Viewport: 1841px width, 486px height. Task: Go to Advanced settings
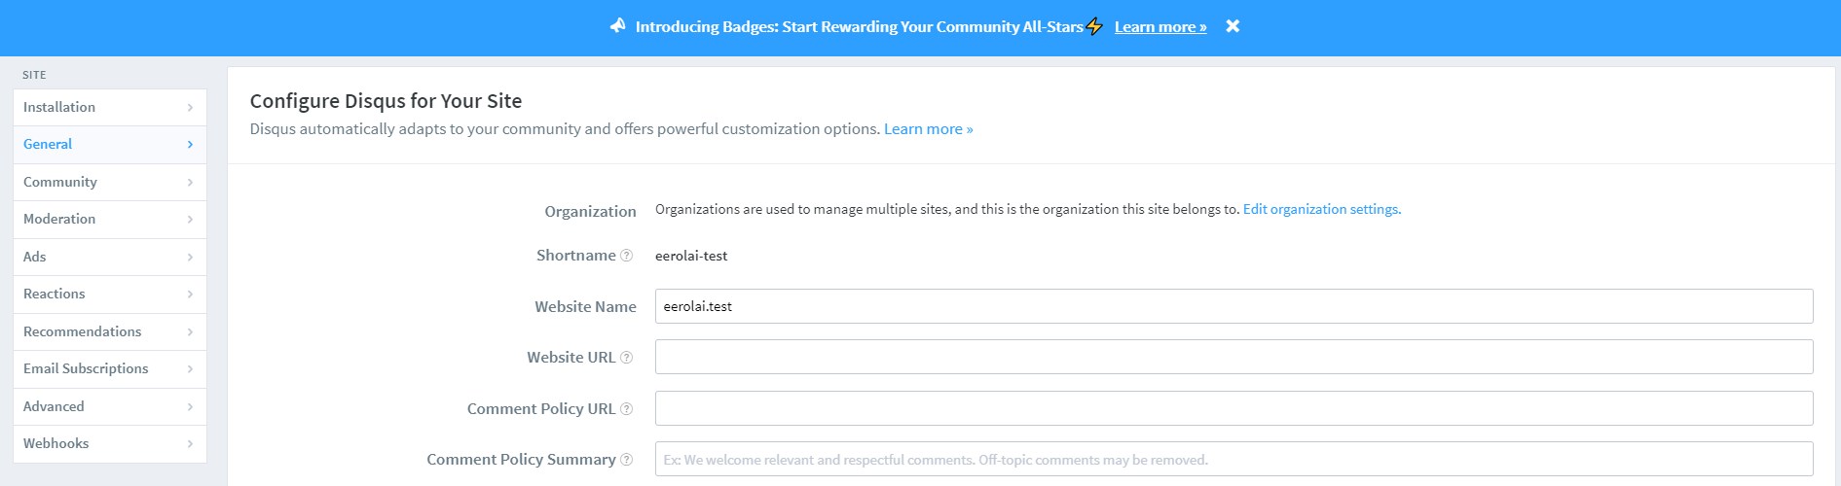click(x=110, y=406)
